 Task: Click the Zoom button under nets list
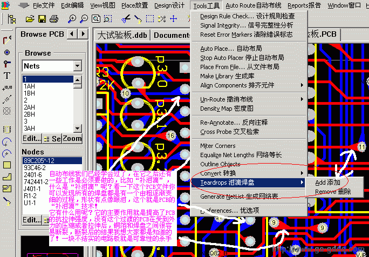pos(72,139)
